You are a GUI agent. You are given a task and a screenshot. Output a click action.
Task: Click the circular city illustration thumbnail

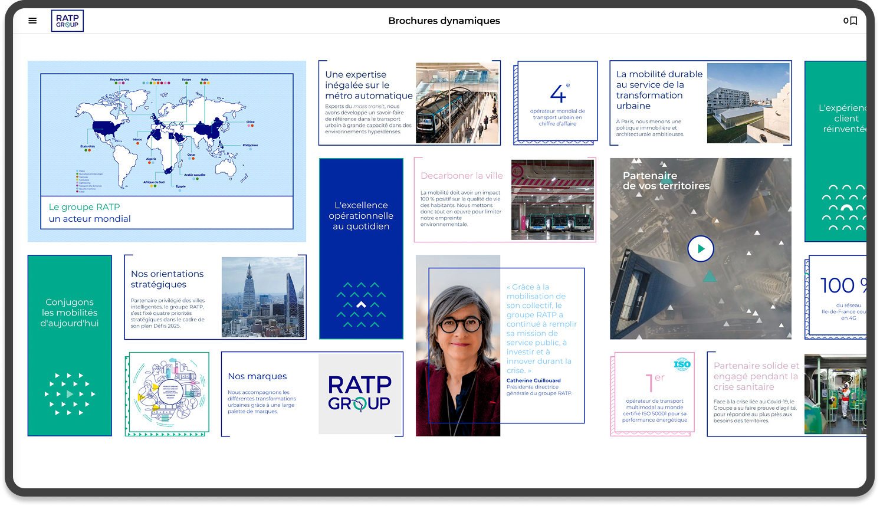point(168,393)
